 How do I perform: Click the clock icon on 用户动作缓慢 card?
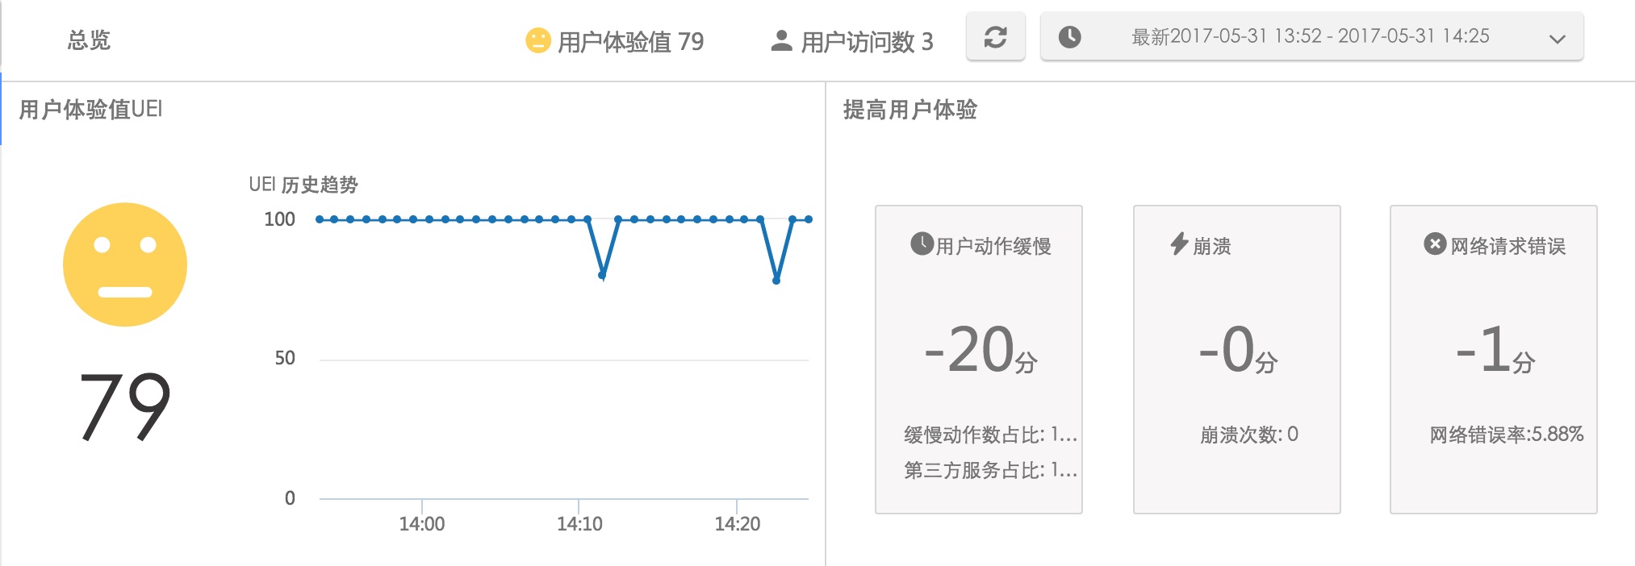[922, 243]
